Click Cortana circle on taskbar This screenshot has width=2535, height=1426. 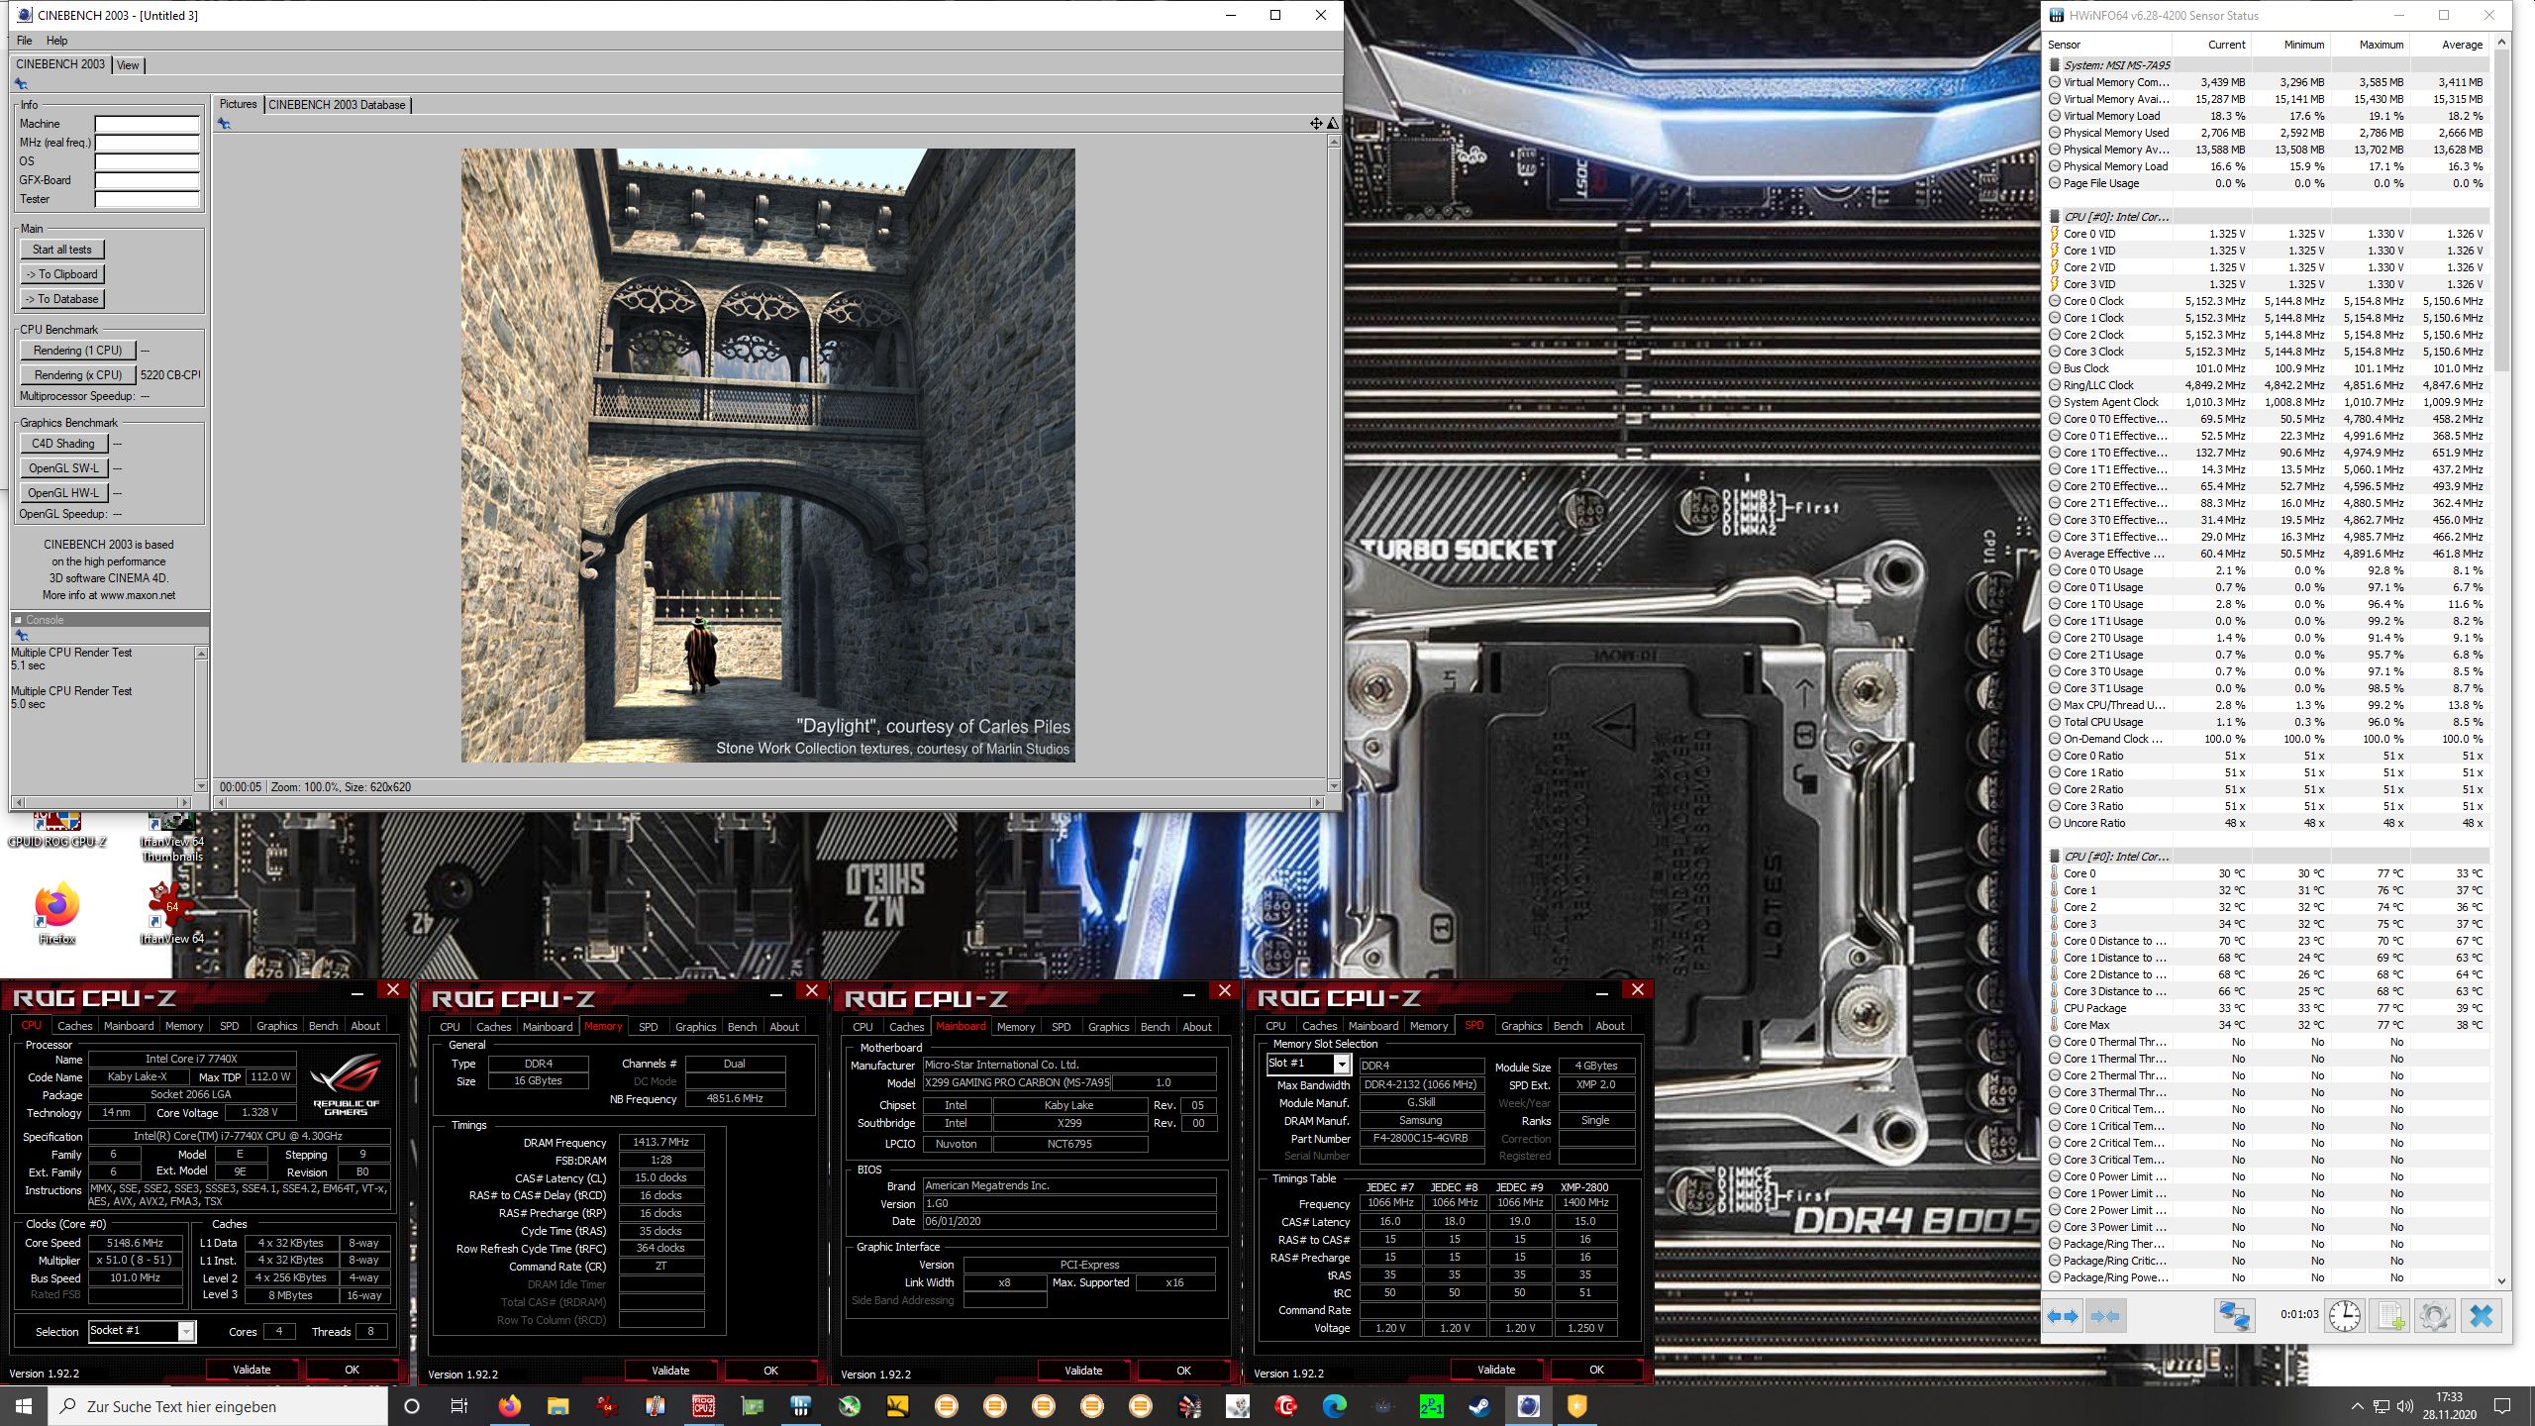(x=412, y=1406)
